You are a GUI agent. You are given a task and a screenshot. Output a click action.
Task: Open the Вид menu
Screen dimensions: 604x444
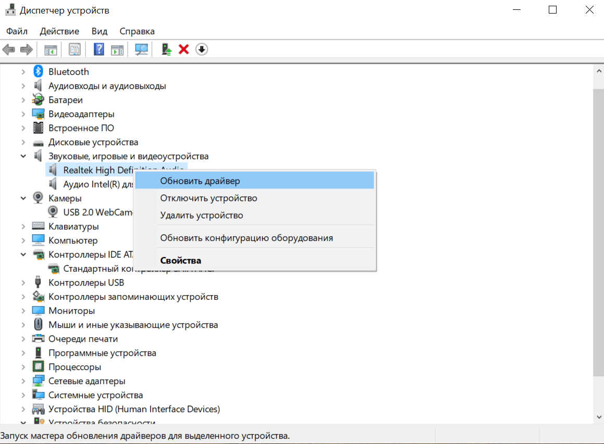coord(100,31)
